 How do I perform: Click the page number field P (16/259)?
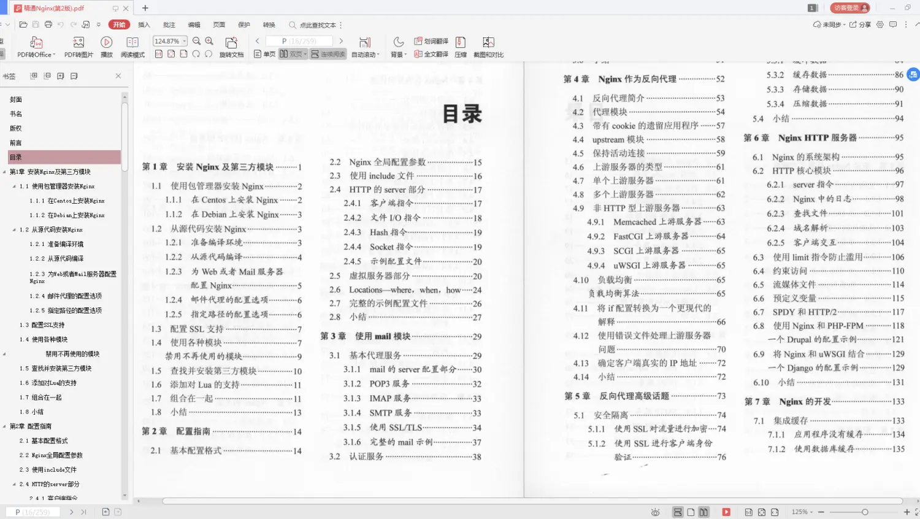pyautogui.click(x=299, y=41)
